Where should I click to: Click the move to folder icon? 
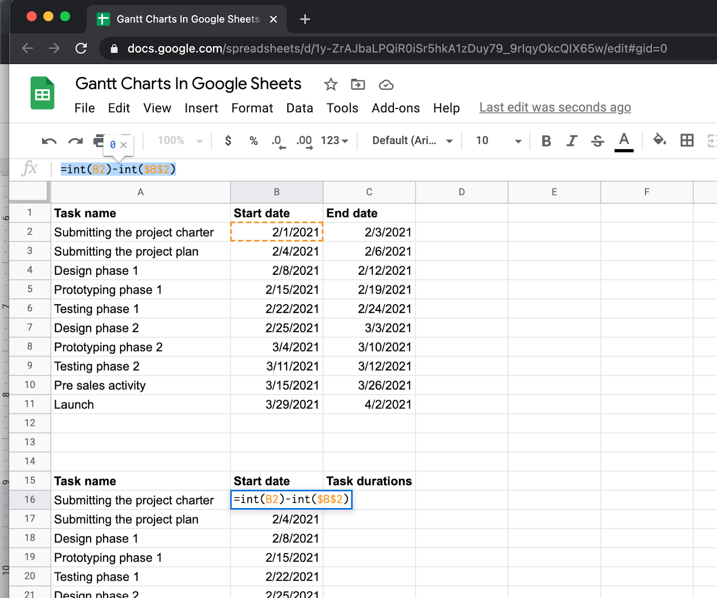click(x=358, y=84)
